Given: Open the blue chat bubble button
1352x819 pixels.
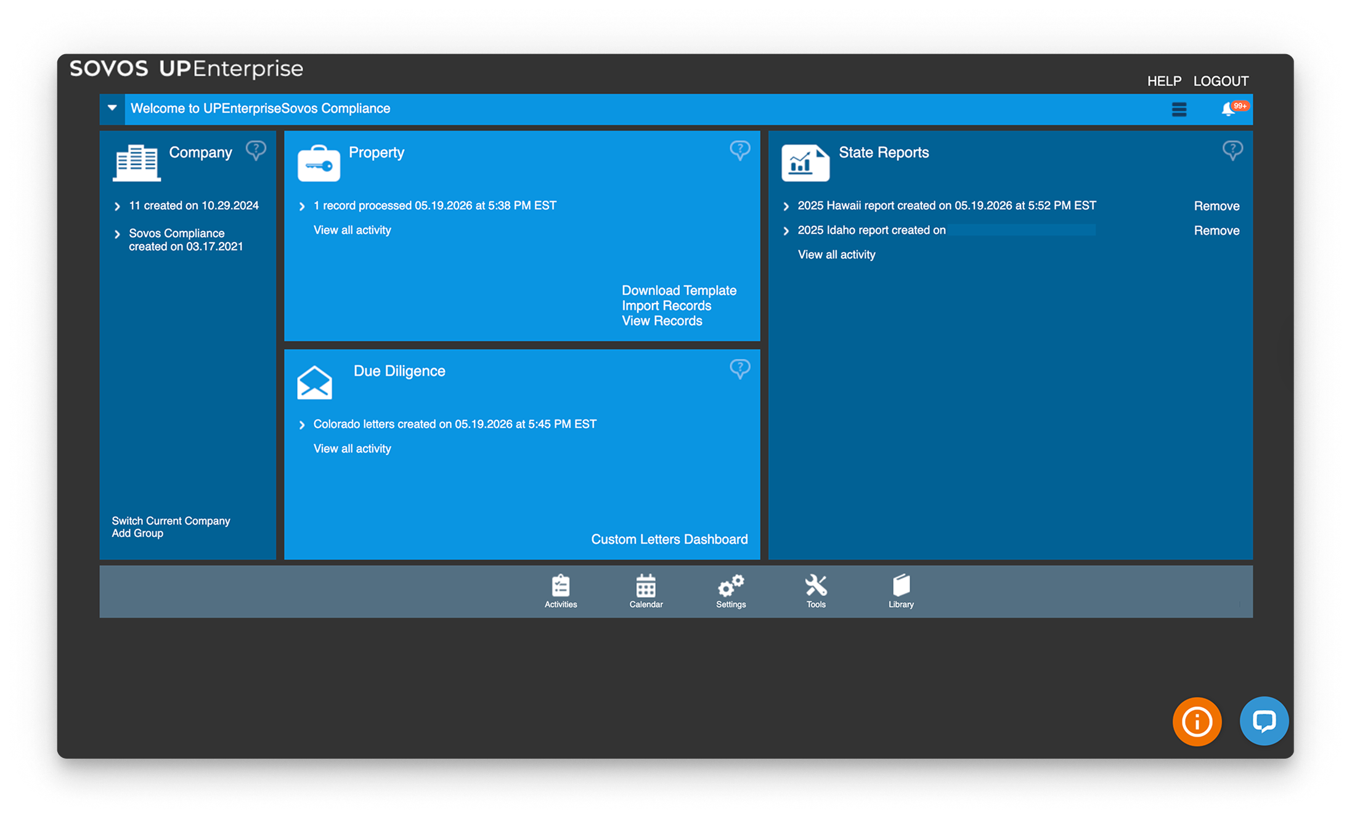Looking at the screenshot, I should (1264, 720).
